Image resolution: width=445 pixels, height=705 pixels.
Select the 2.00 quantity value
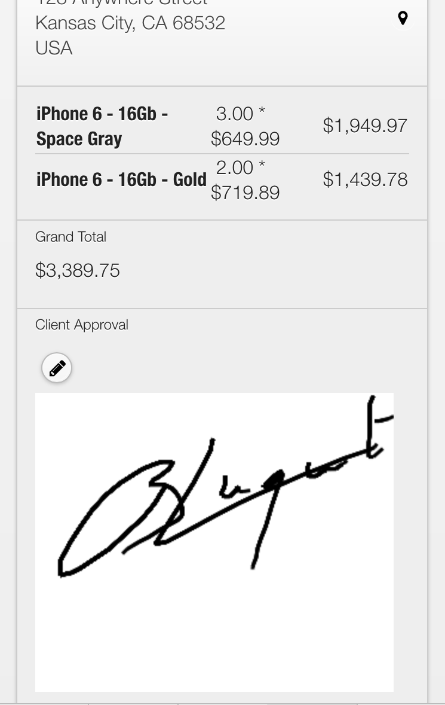[x=234, y=168]
